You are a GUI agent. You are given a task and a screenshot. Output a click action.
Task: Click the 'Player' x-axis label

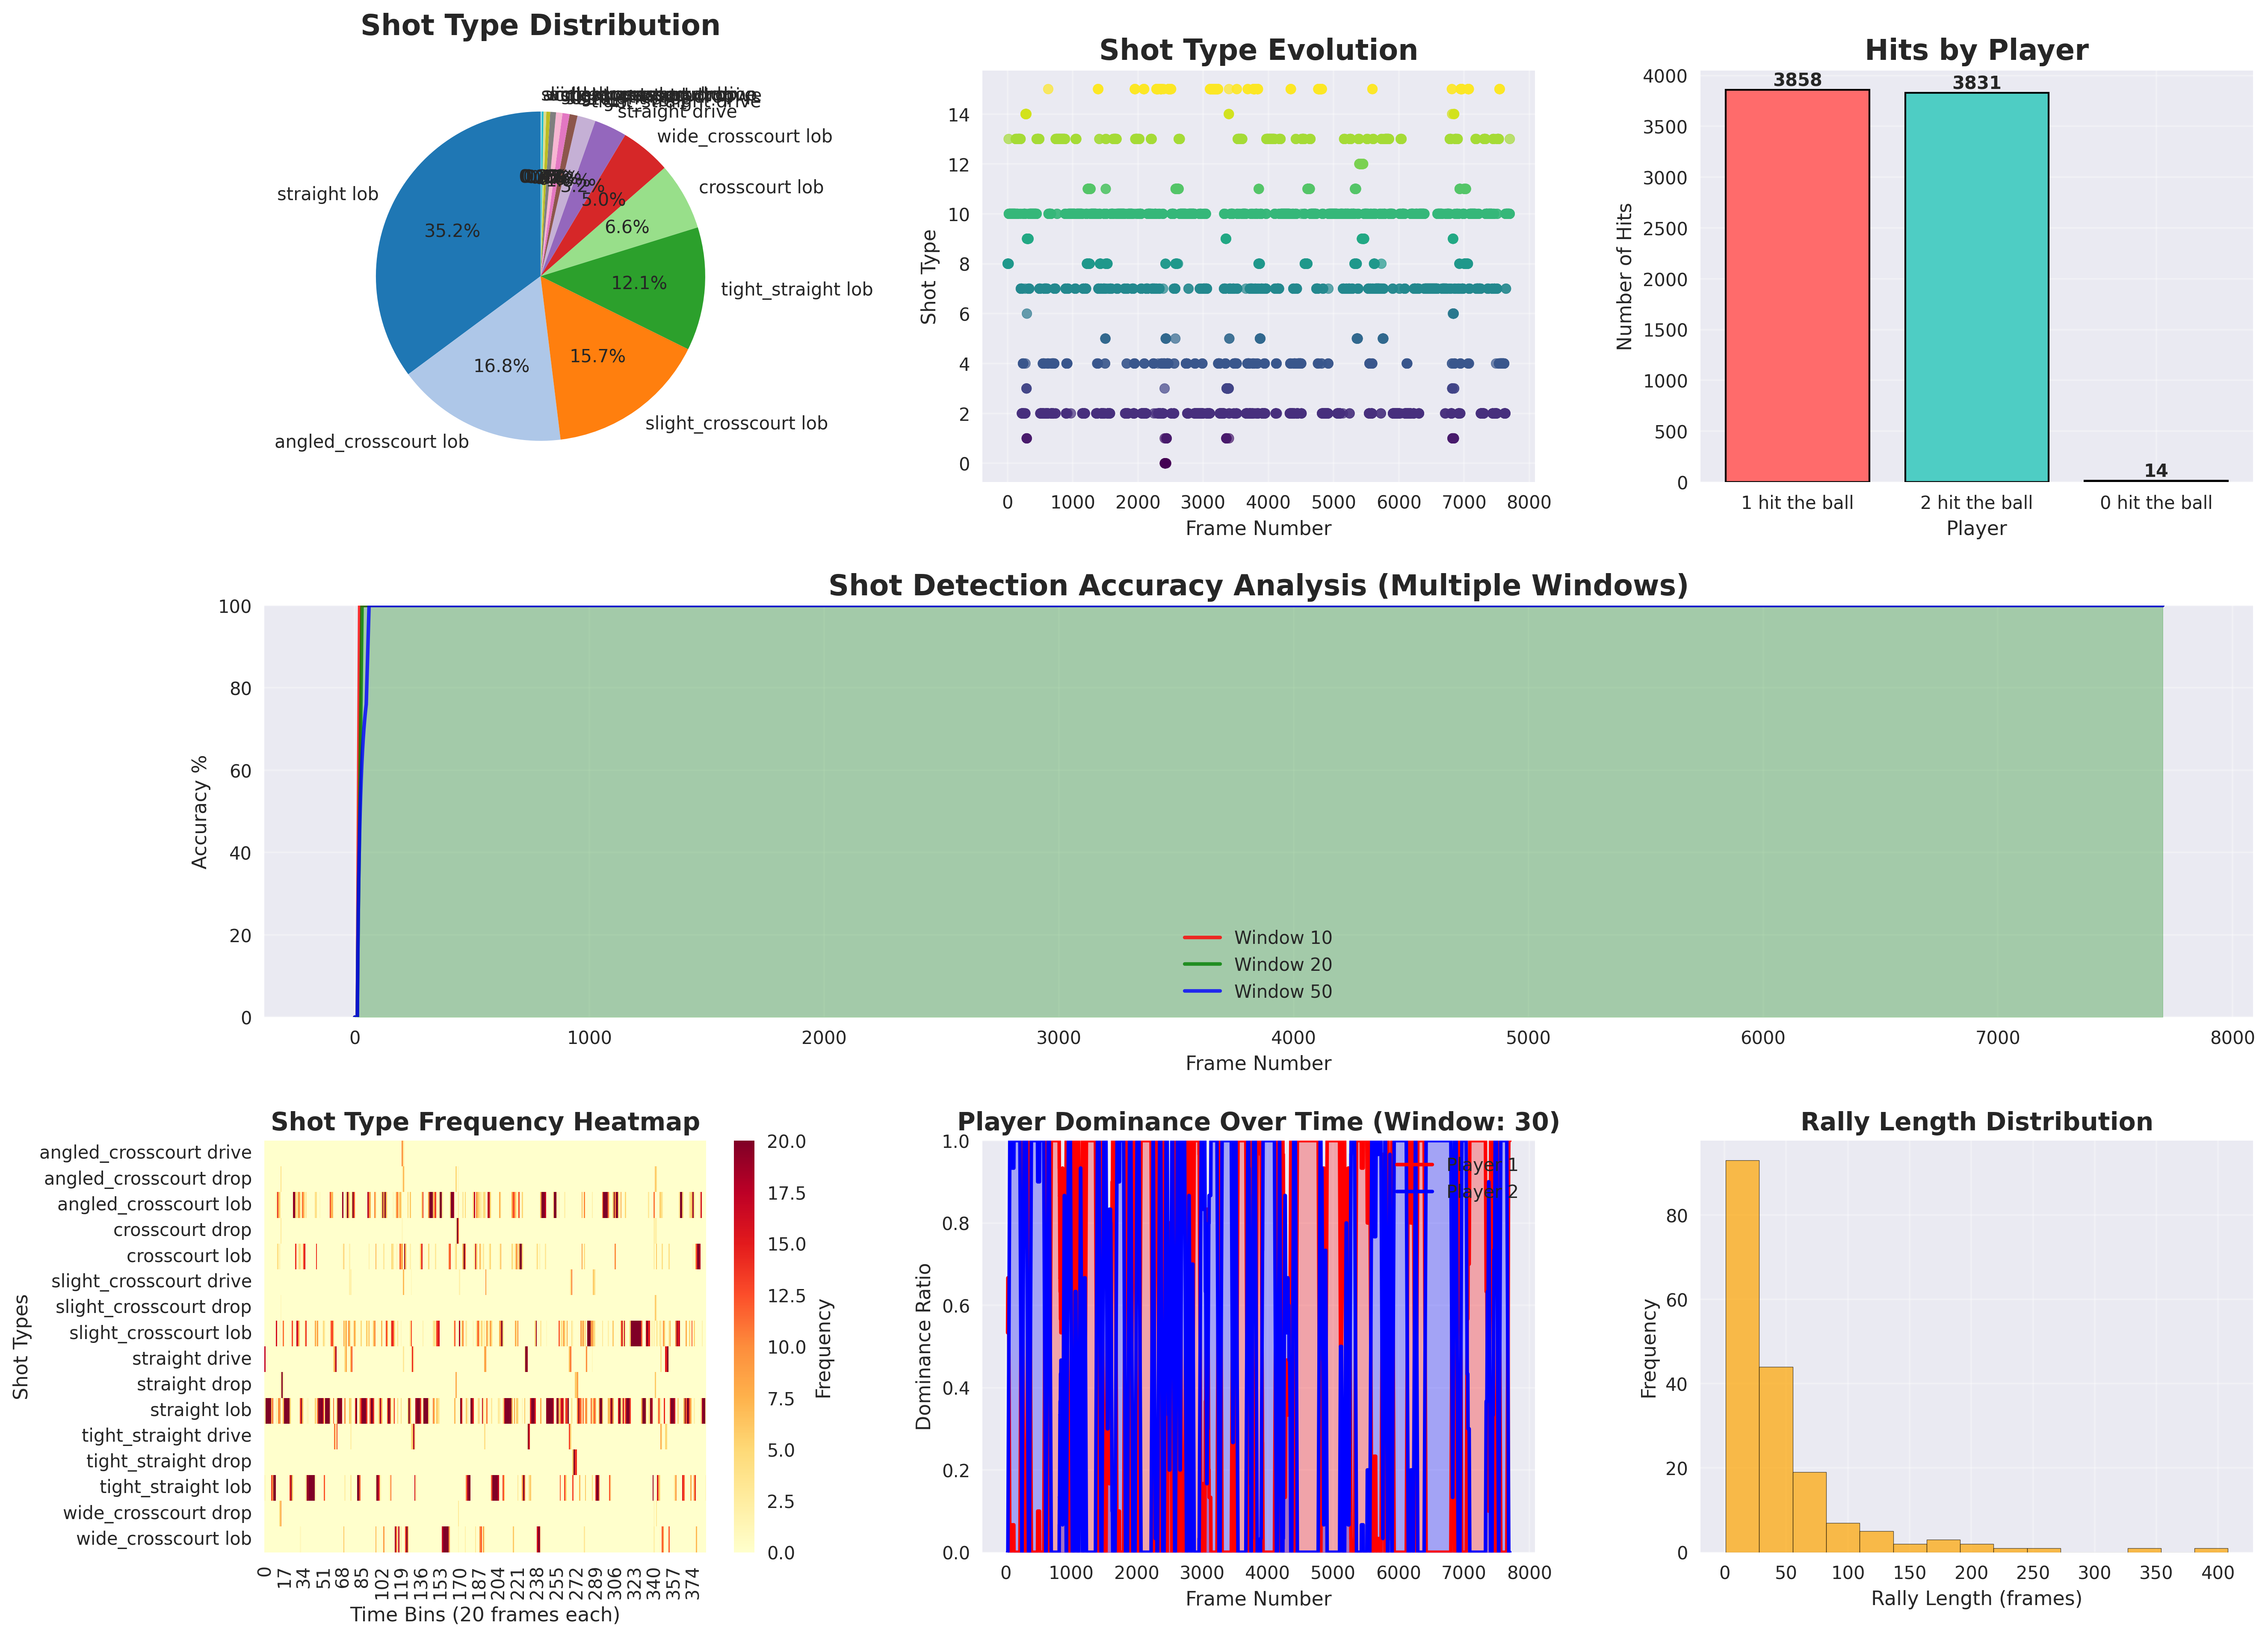(1976, 528)
